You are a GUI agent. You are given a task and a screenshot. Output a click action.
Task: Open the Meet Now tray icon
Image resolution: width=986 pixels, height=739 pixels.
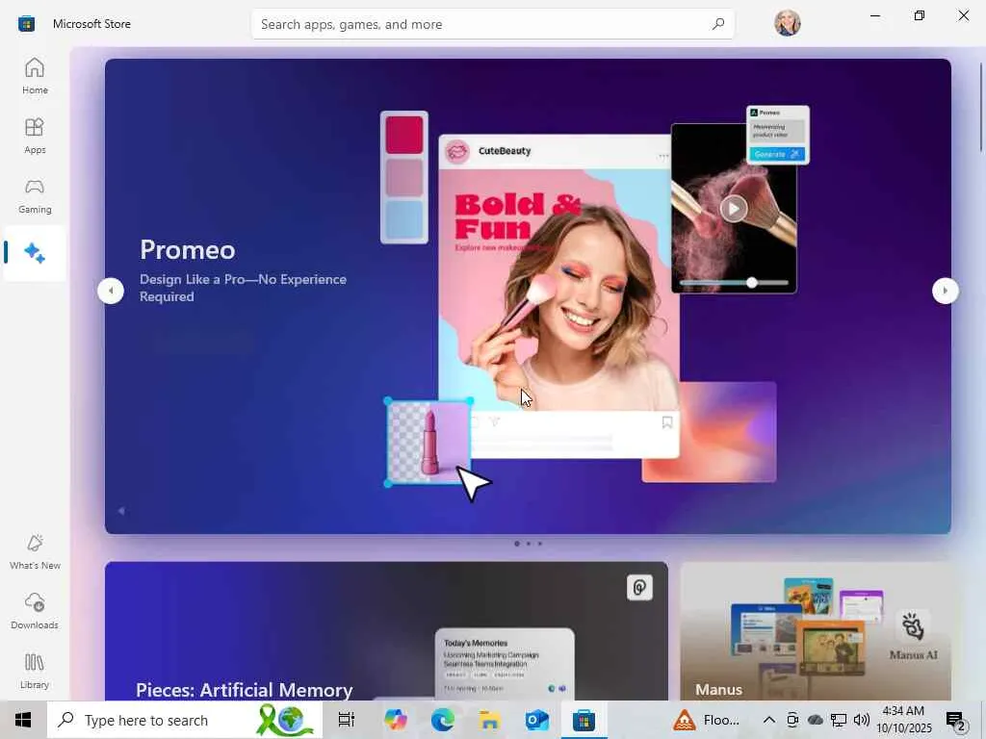coord(792,720)
